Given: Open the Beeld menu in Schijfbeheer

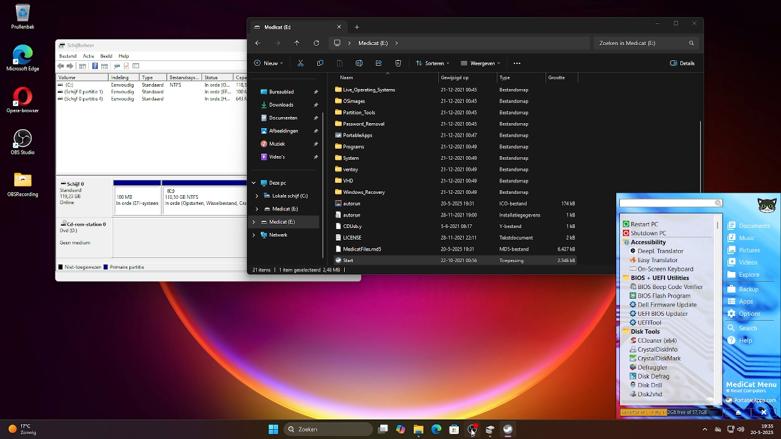Looking at the screenshot, I should [106, 56].
